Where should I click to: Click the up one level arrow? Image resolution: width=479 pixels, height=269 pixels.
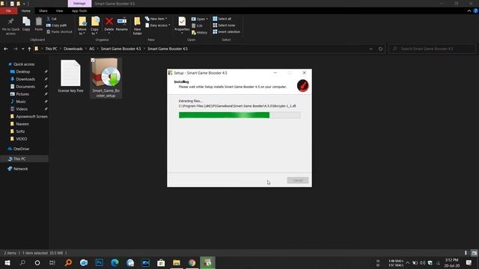pos(29,49)
